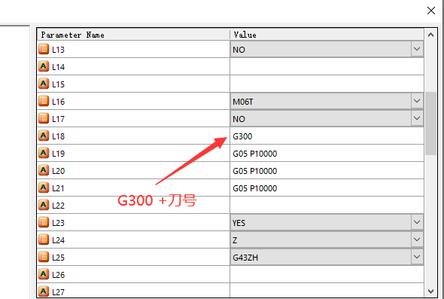Click the A icon beside L22
Screen dimensions: 444x299
coord(44,205)
